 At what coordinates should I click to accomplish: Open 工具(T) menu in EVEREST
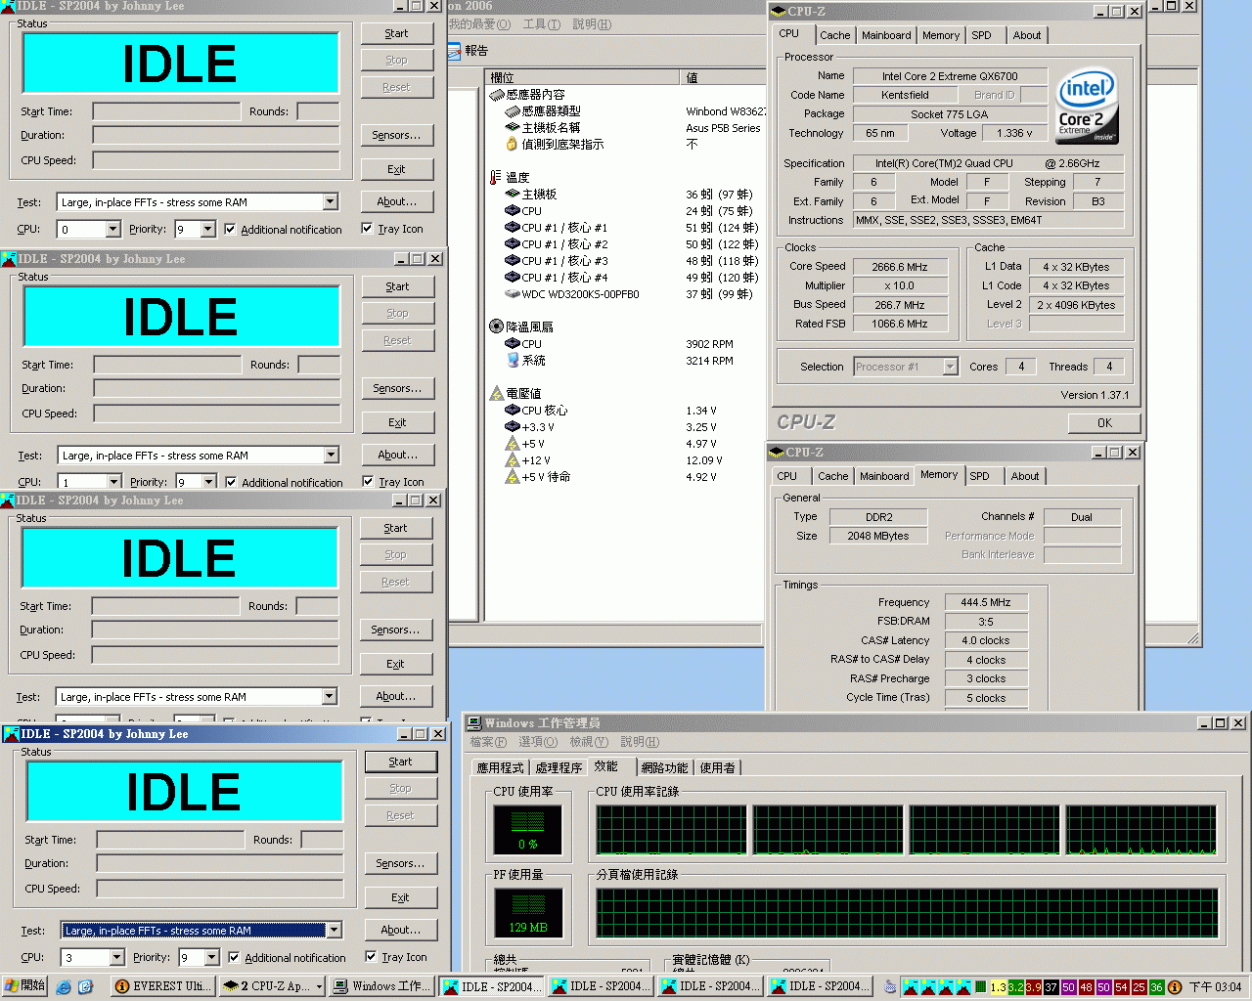(541, 24)
